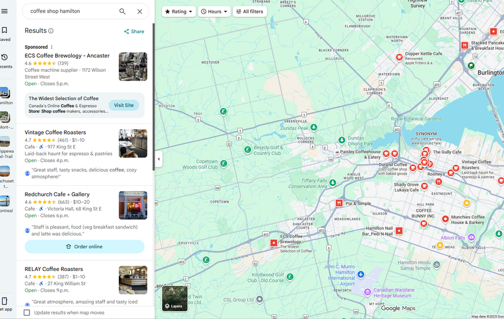
Task: Click Shady Grove Lukaya Cafe pin
Action: [x=425, y=186]
